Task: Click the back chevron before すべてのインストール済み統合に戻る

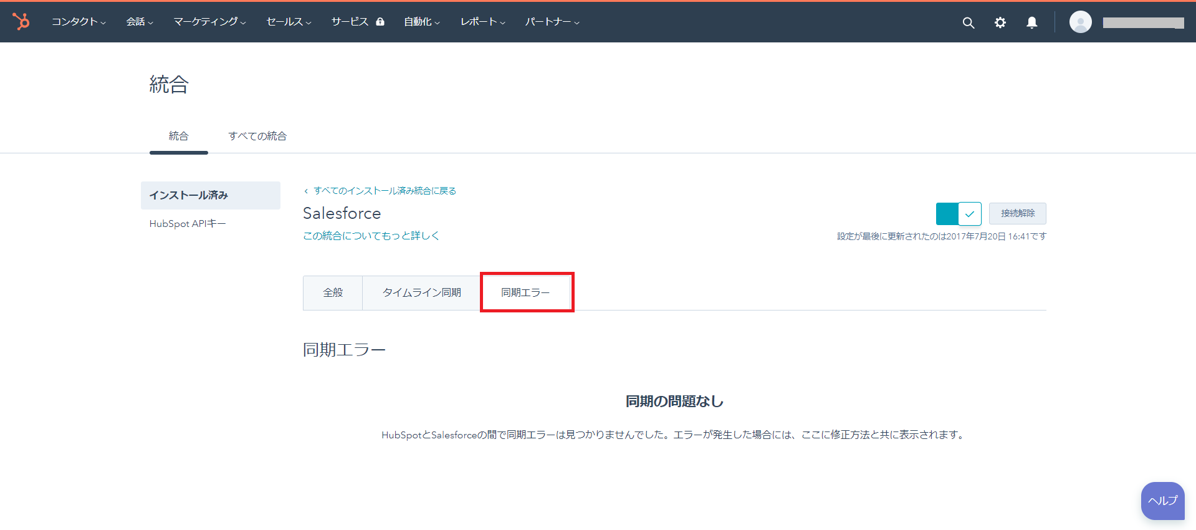Action: (306, 191)
